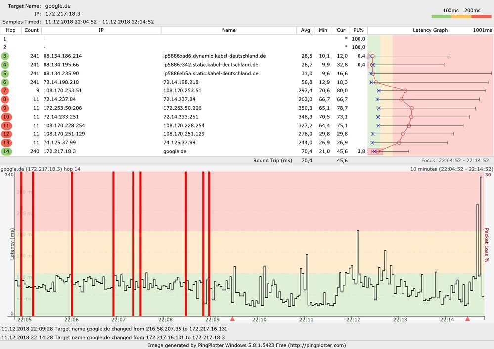The width and height of the screenshot is (494, 349).
Task: Click the red hop 9 status circle
Action: [x=4, y=108]
